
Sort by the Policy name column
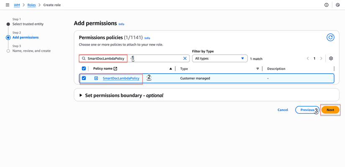[171, 68]
